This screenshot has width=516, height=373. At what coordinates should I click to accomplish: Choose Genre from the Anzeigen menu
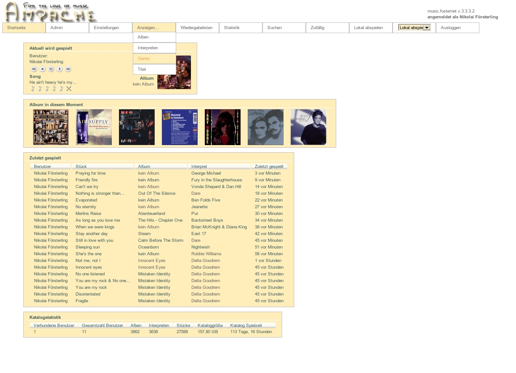154,59
